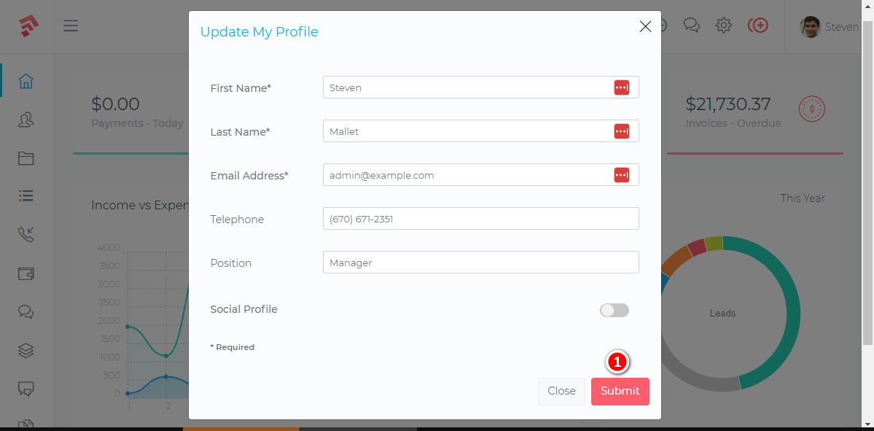Submit the profile update form
This screenshot has height=431, width=874.
pos(620,391)
